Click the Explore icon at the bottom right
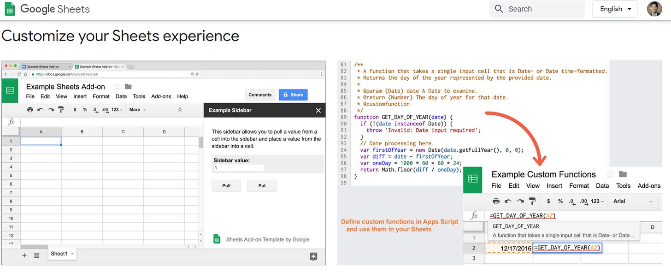The height and width of the screenshot is (273, 671). (313, 257)
